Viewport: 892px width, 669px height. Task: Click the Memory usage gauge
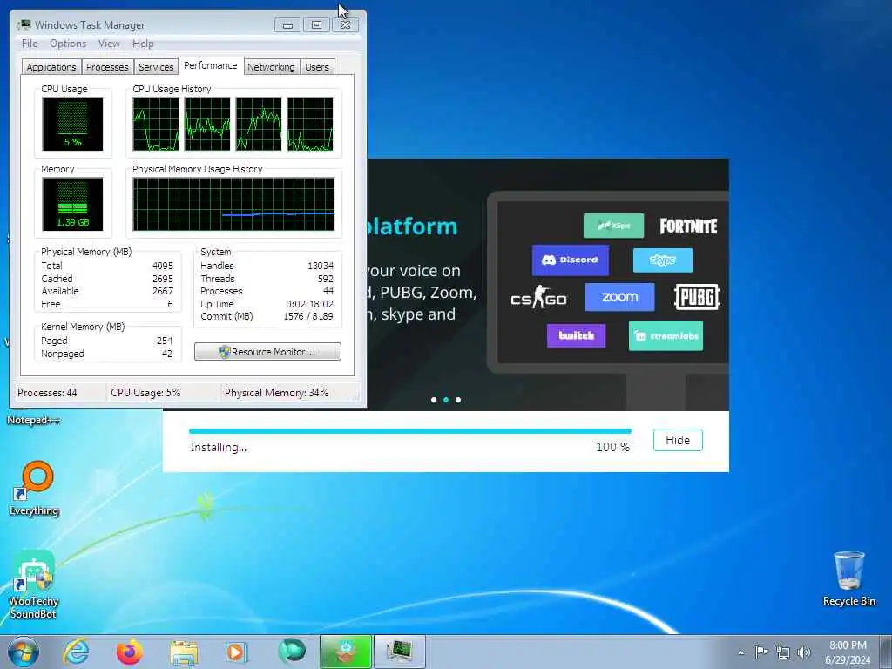coord(72,204)
